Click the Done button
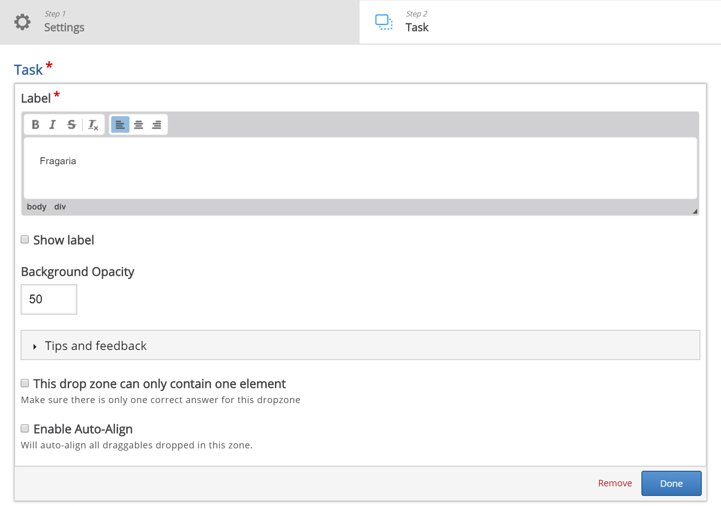 [671, 483]
